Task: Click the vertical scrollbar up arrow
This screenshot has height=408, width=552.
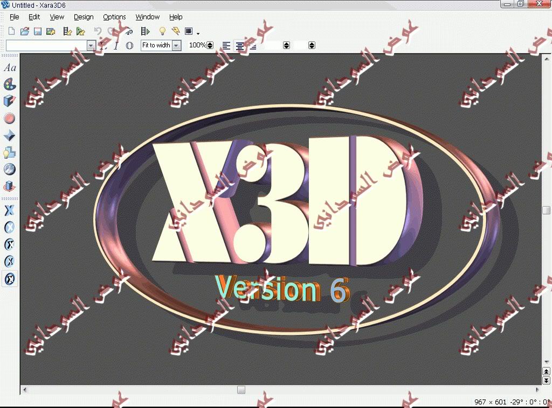Action: [547, 59]
